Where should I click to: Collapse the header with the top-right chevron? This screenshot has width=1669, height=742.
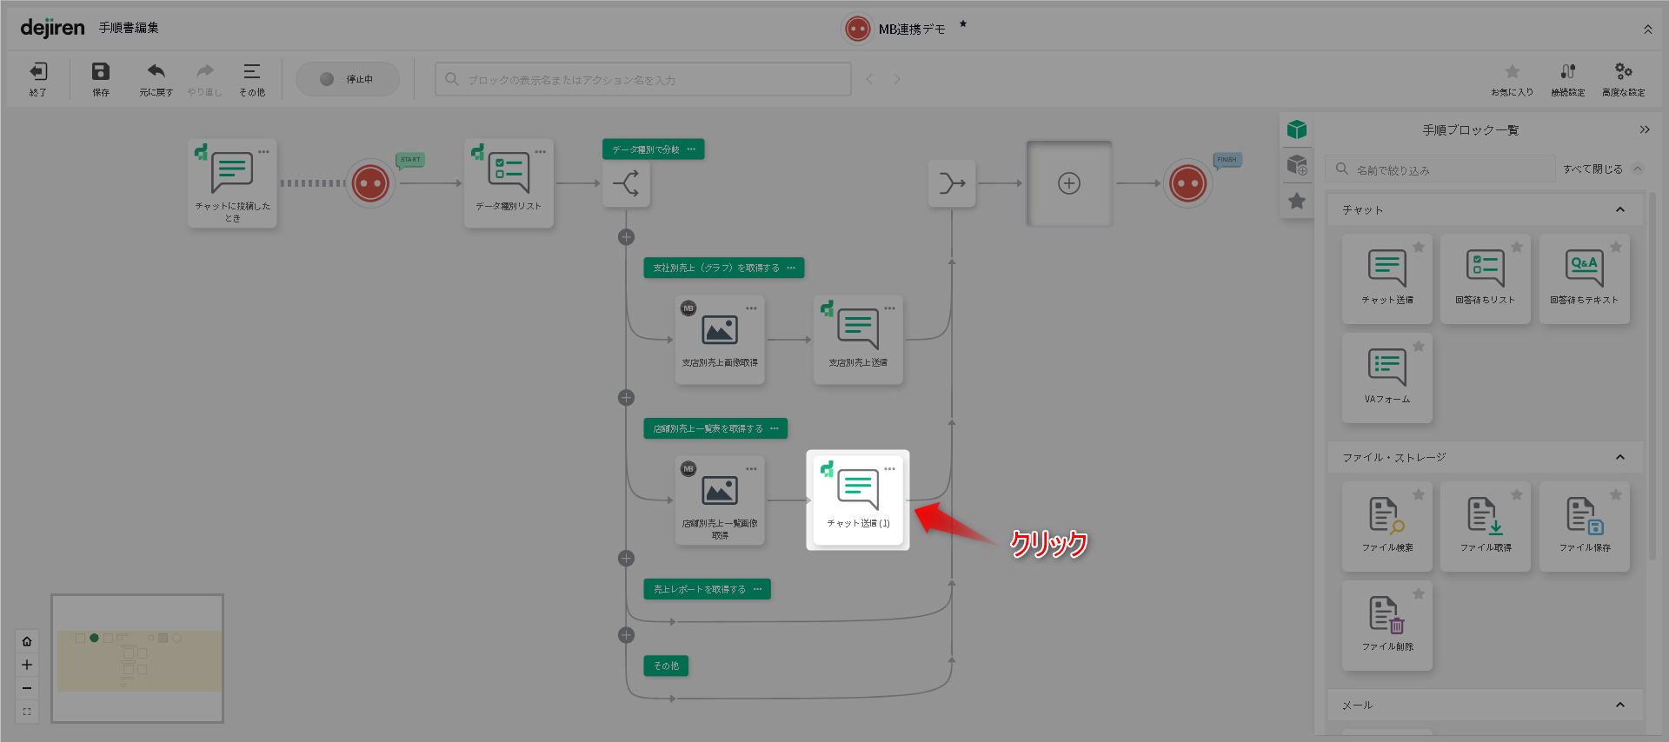[x=1648, y=30]
